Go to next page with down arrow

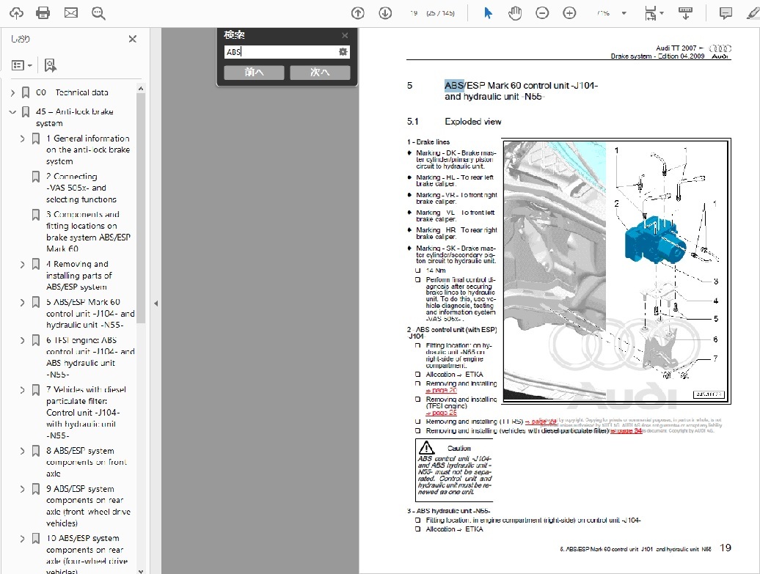(385, 13)
